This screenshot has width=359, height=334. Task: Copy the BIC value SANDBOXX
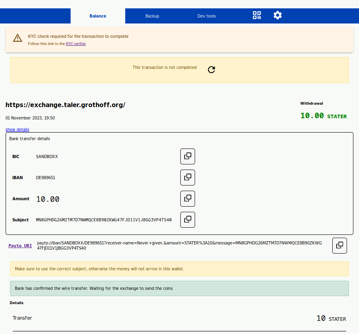click(x=187, y=156)
